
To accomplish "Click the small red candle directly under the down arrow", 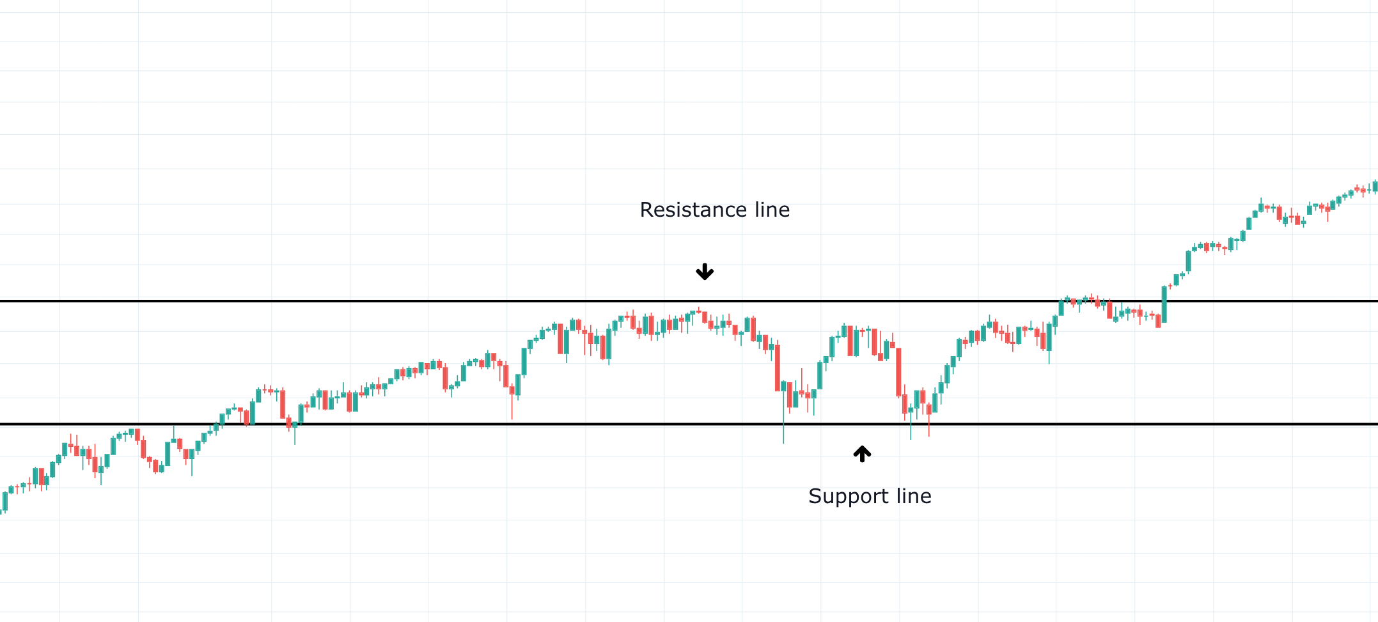I will [705, 317].
